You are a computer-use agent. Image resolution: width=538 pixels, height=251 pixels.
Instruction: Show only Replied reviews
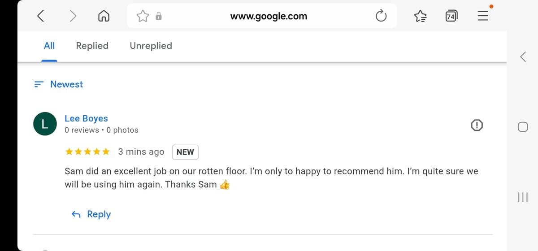tap(92, 46)
